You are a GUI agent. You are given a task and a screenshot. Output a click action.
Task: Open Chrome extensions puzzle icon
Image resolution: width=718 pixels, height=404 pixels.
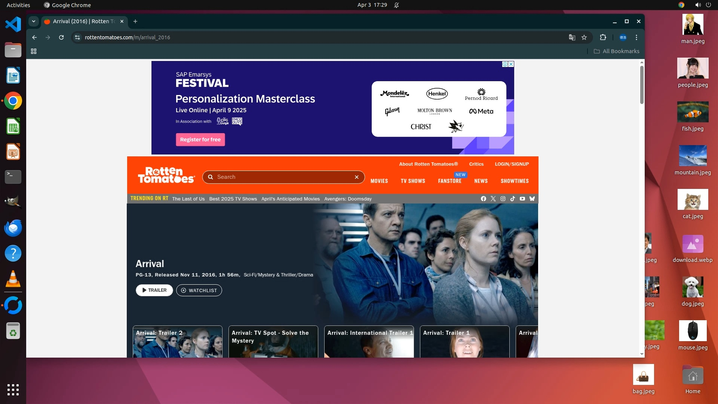603,37
